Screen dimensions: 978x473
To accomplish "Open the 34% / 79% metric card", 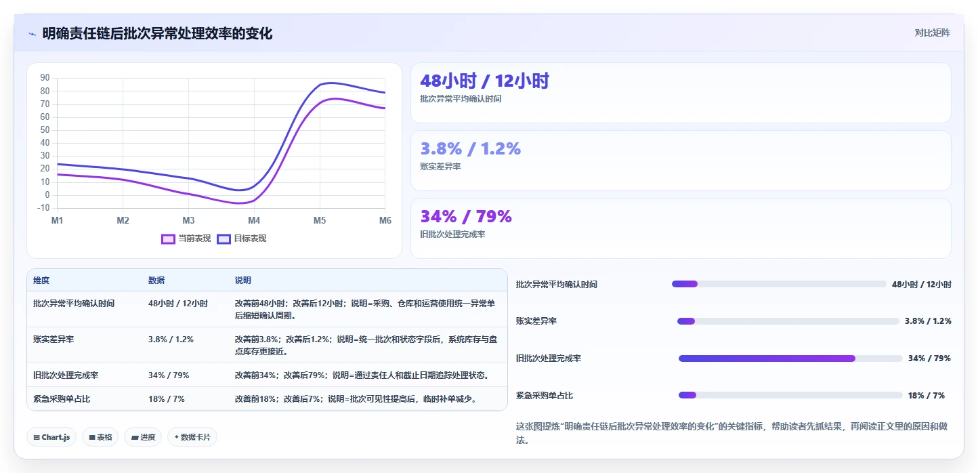I will [681, 228].
